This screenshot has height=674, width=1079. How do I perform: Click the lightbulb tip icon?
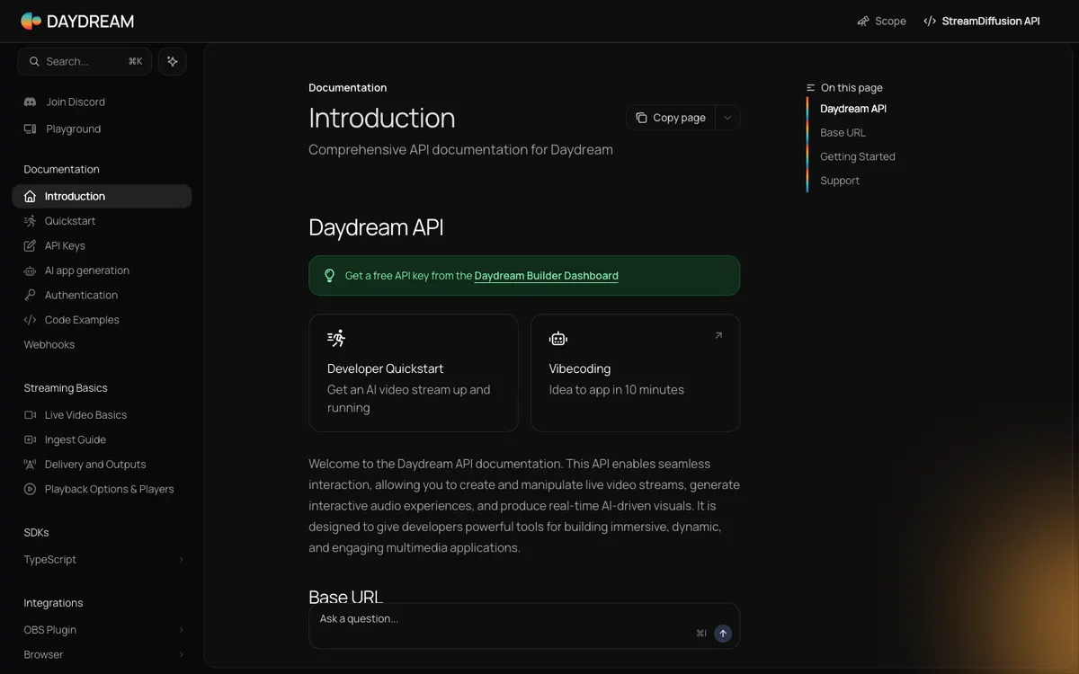point(329,276)
